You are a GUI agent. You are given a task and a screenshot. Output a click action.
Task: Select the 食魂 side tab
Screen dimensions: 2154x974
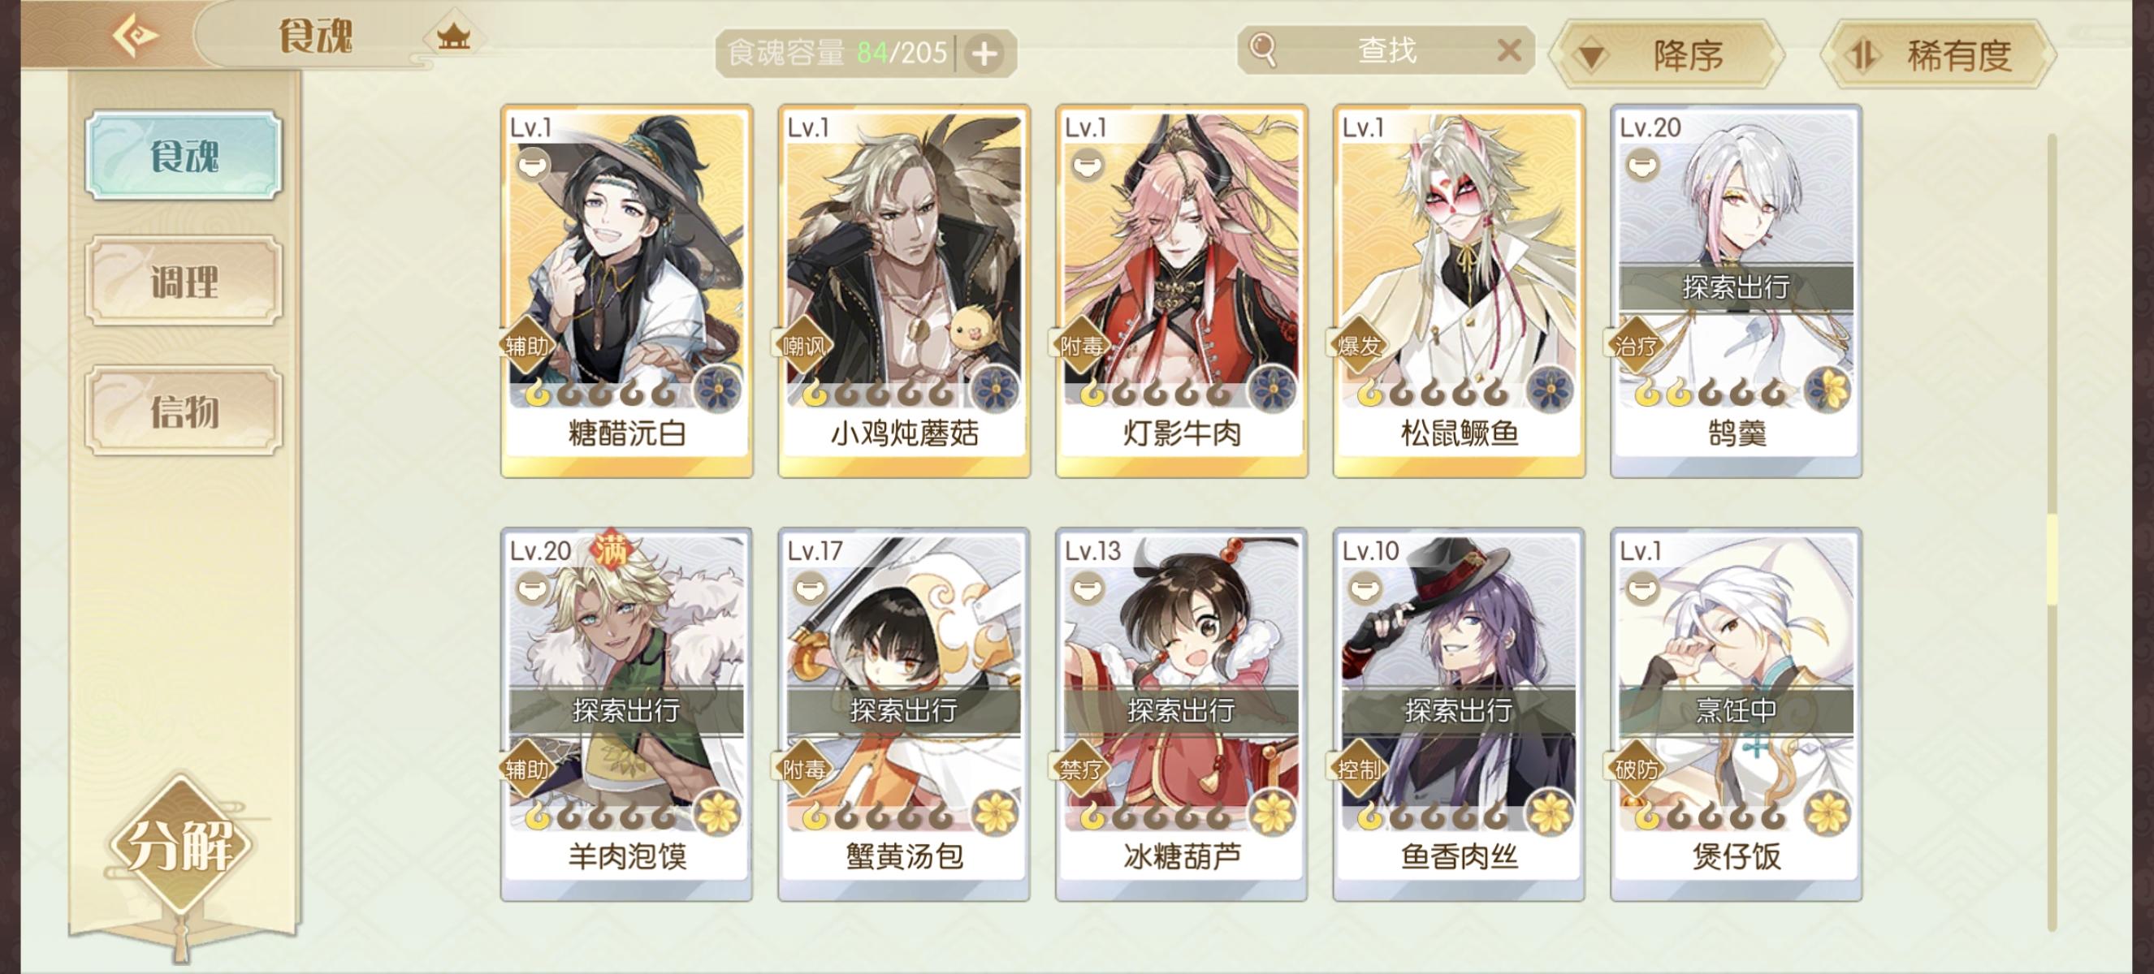(183, 155)
